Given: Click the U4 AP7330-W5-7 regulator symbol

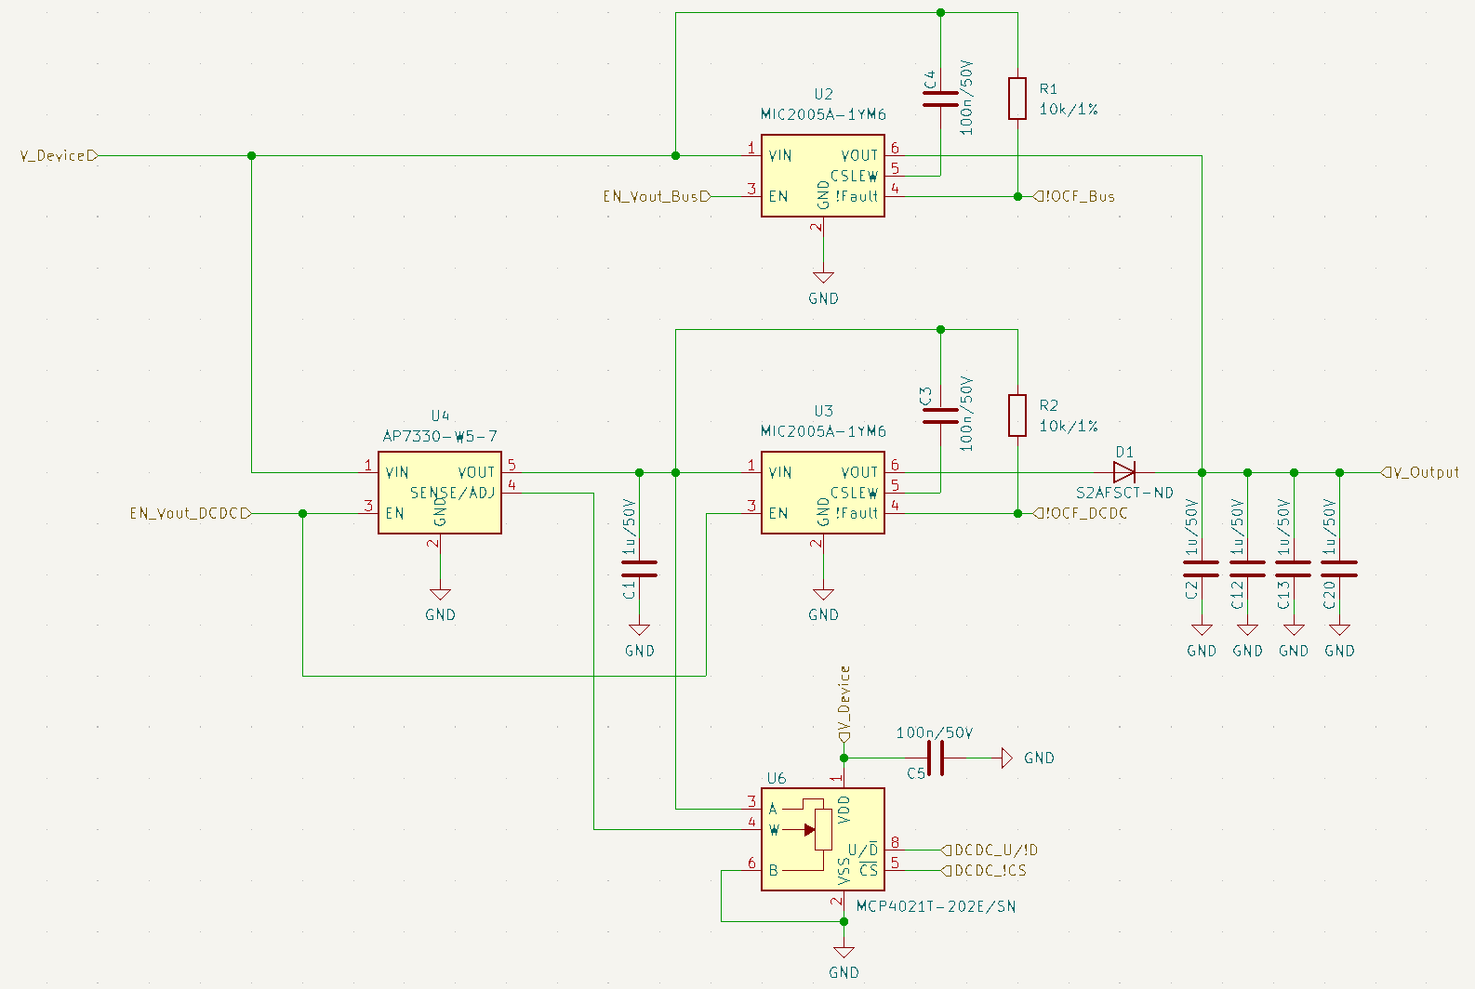Looking at the screenshot, I should (440, 493).
